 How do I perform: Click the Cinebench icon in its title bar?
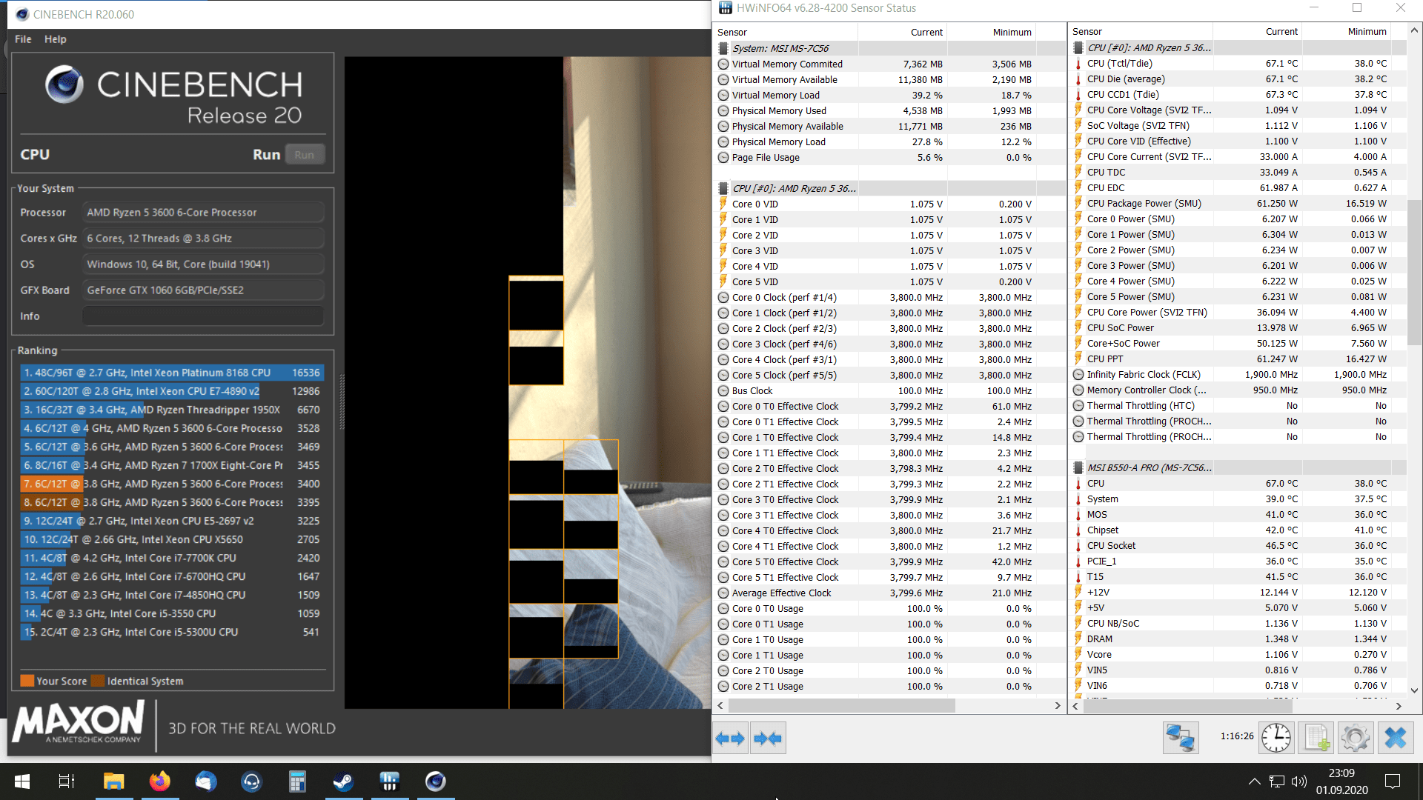[x=21, y=14]
